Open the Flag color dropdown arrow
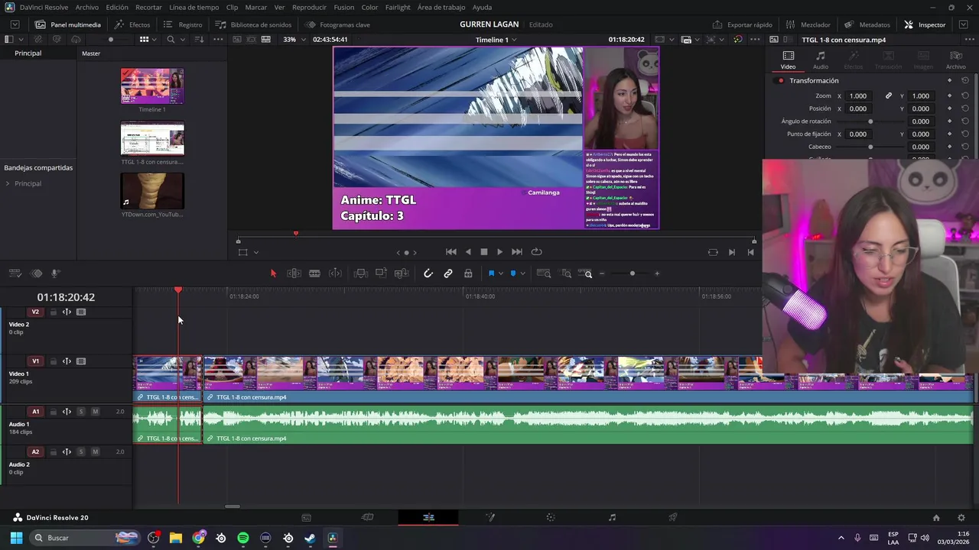Viewport: 979px width, 550px height. click(x=501, y=273)
